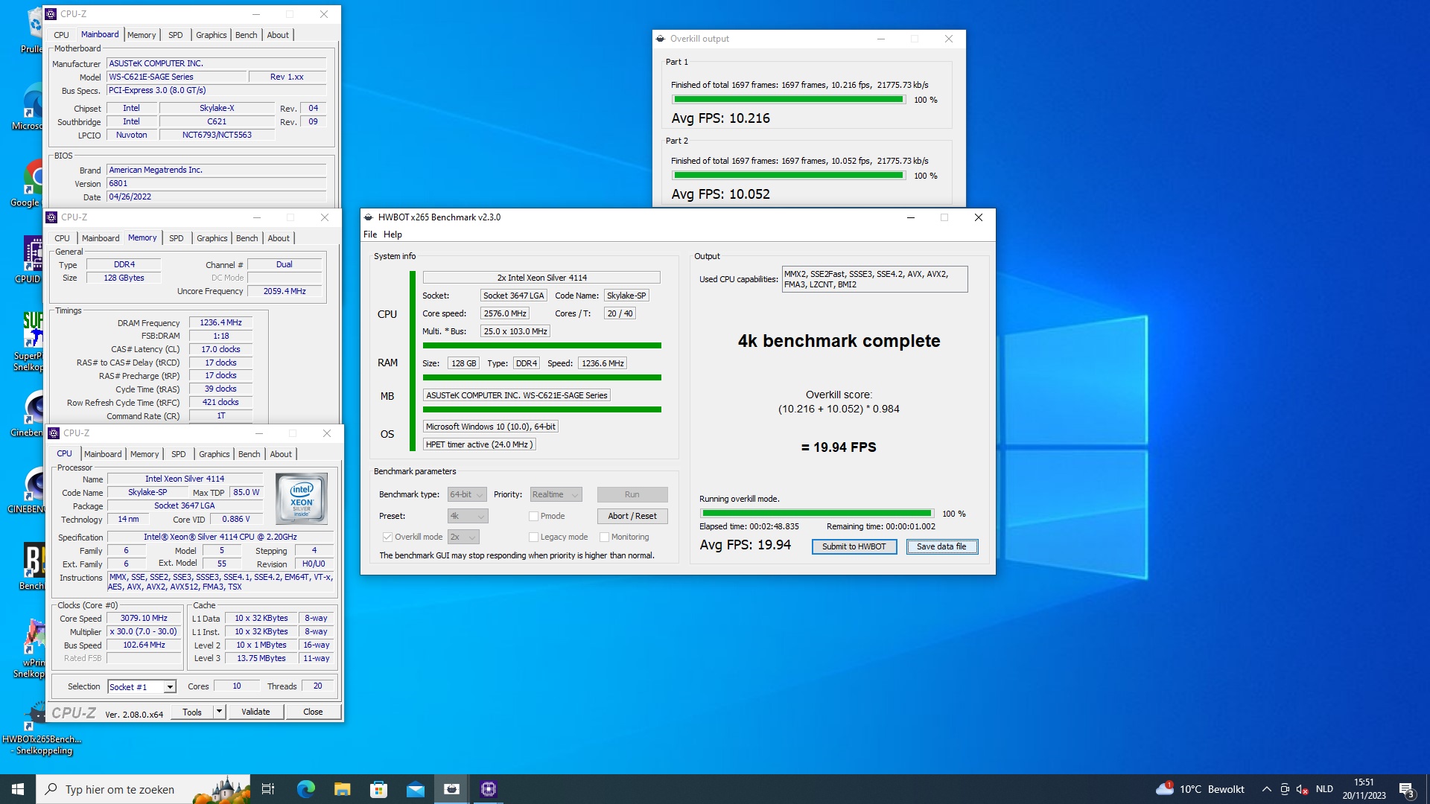The width and height of the screenshot is (1430, 804).
Task: Click the Save data file button
Action: (941, 546)
